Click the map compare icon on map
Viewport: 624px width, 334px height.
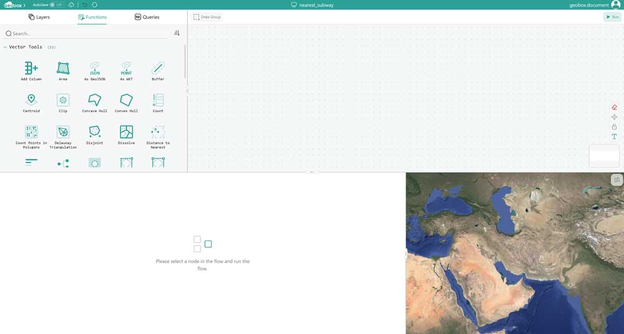pyautogui.click(x=617, y=179)
